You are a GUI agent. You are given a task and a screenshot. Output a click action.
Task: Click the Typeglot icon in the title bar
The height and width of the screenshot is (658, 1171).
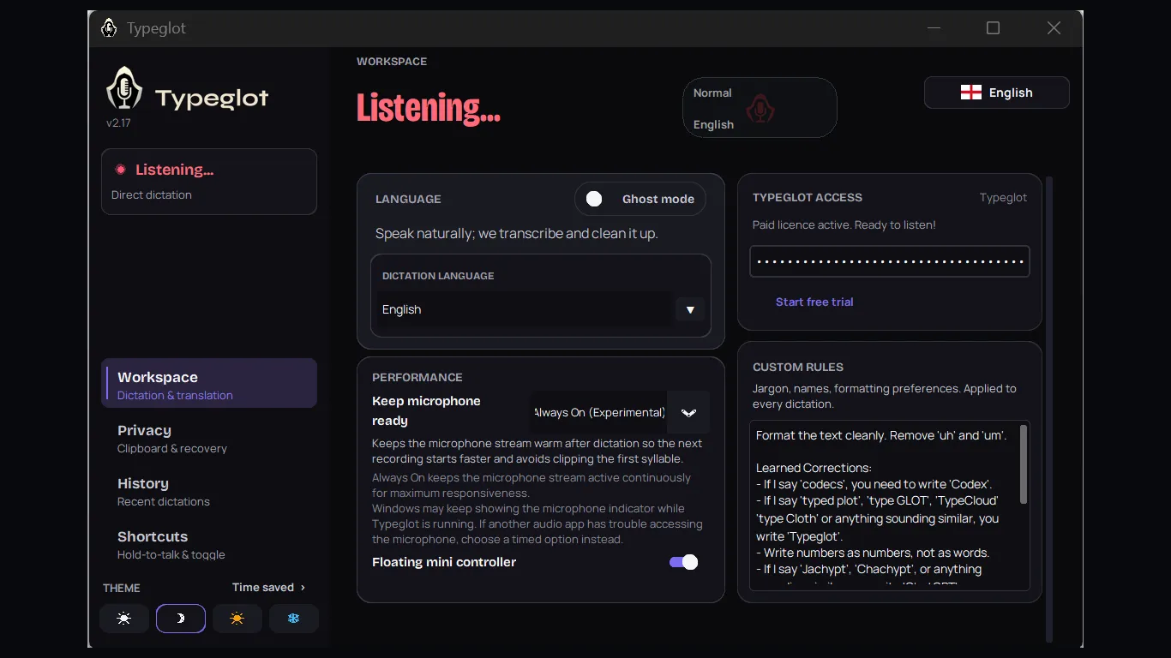[x=109, y=28]
